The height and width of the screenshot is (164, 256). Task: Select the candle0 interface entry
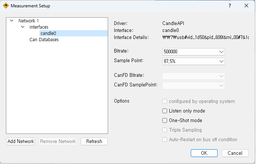coord(73,33)
